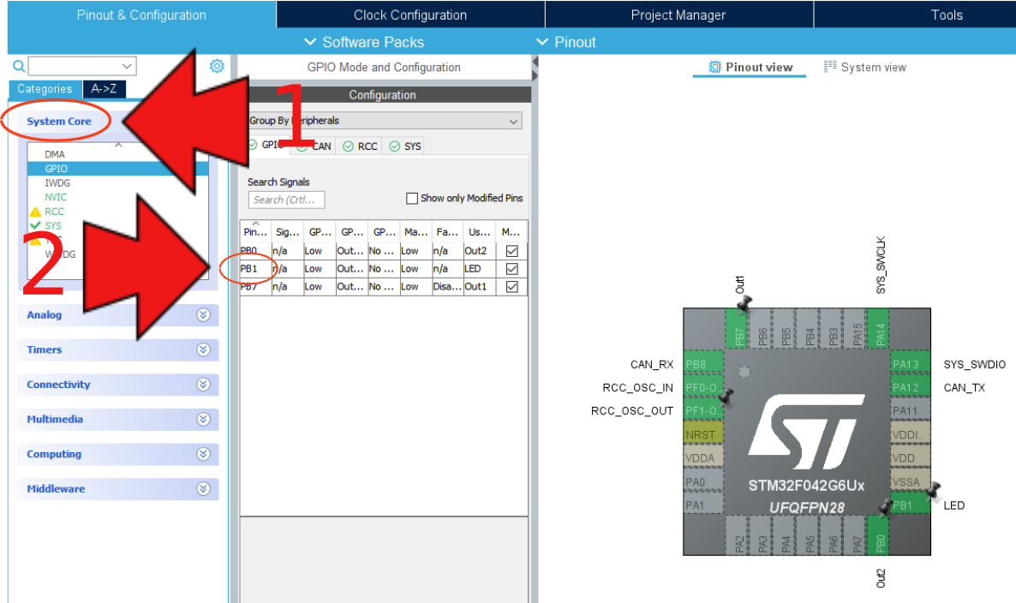Click the settings gear icon in categories panel
The width and height of the screenshot is (1016, 603).
click(217, 66)
